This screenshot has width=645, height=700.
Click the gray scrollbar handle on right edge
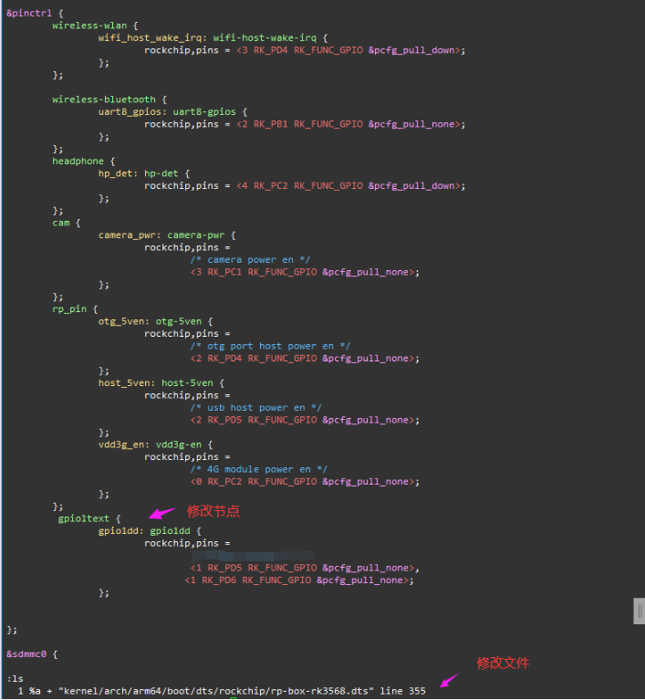pos(639,611)
